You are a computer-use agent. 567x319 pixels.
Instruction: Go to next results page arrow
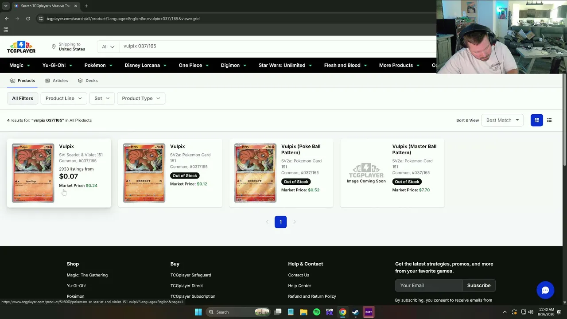[x=294, y=222]
